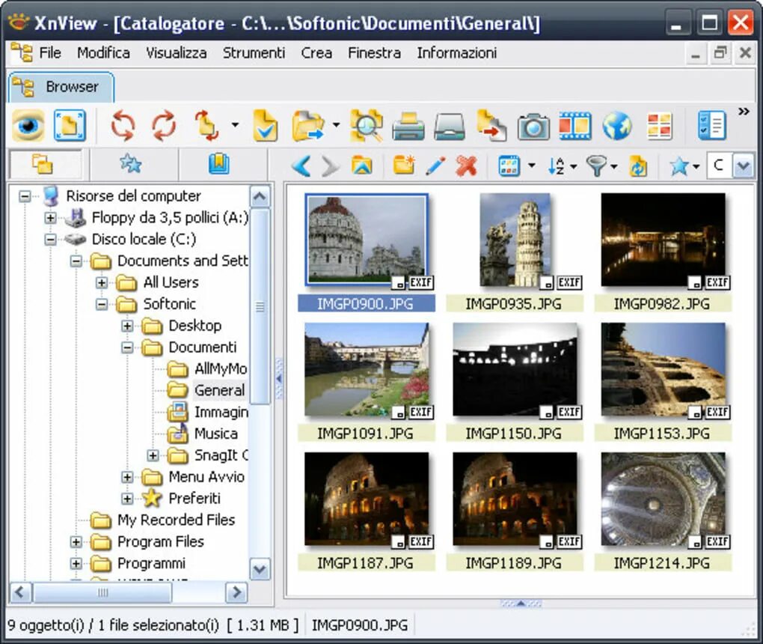Select the Browser tab
Viewport: 763px width, 644px height.
(62, 87)
